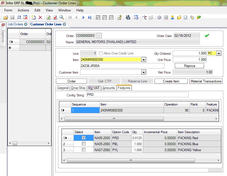Open the Help menu
Viewport: 227px width, 176px height.
80,10
